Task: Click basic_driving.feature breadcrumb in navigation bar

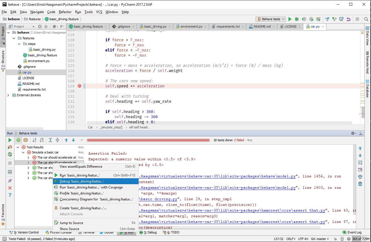Action: click(61, 19)
